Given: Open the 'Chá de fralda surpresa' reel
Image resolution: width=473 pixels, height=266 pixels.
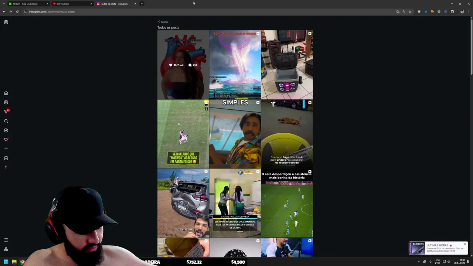Looking at the screenshot, I should click(235, 203).
